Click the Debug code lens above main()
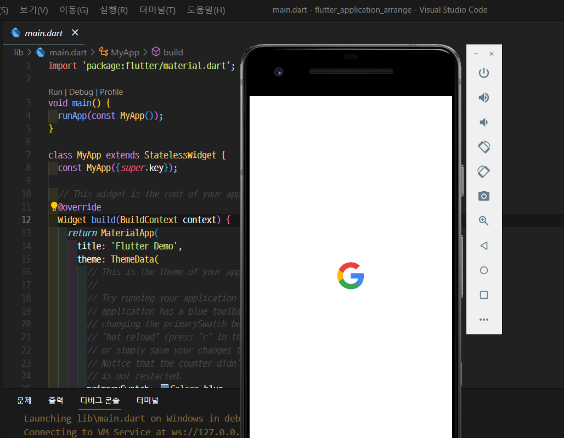The image size is (564, 438). tap(81, 92)
